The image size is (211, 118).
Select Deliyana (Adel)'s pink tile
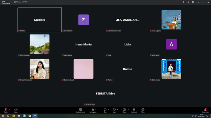(x=83, y=69)
